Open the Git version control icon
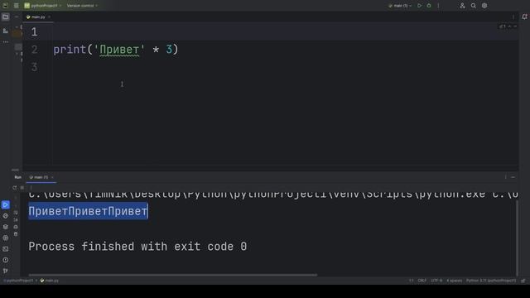Screen dimensions: 530x298 [x=6, y=271]
